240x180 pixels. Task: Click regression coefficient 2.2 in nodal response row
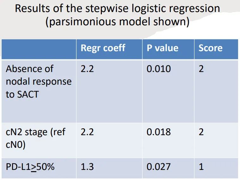pos(87,69)
